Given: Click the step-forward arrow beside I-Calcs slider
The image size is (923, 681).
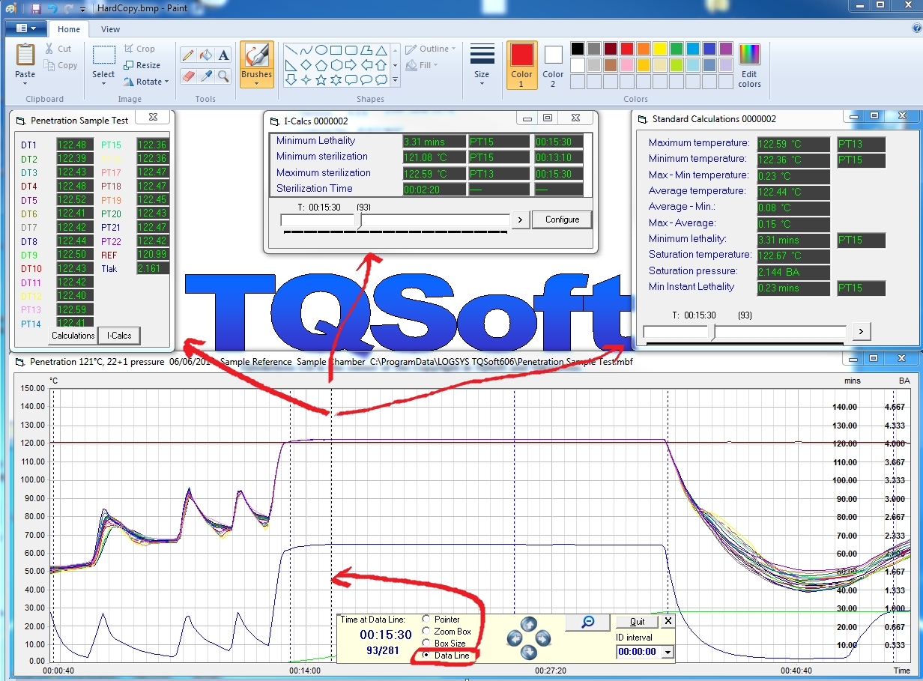Looking at the screenshot, I should pos(520,220).
